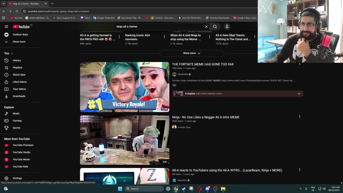Screen dimensions: 343x193
Task: Show hidden system tray icons
Action: pos(300,189)
